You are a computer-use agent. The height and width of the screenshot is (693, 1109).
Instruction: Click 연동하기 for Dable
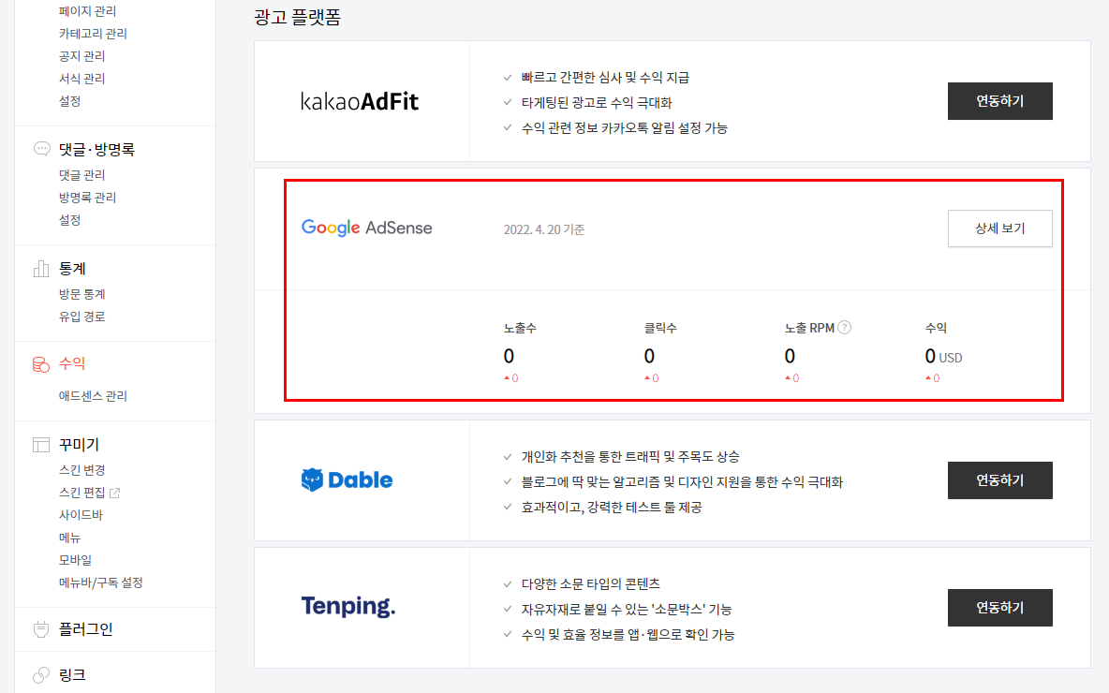point(1000,480)
